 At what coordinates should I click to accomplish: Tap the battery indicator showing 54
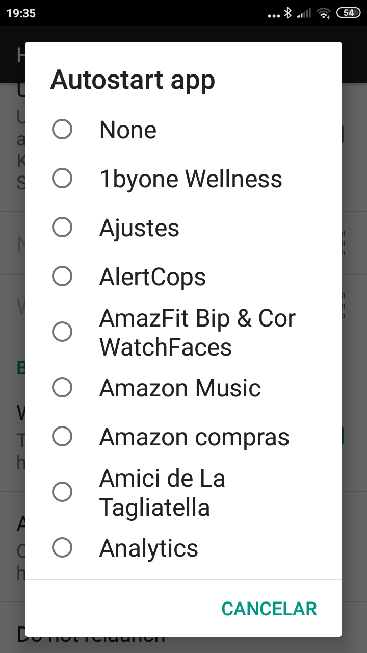pos(349,13)
